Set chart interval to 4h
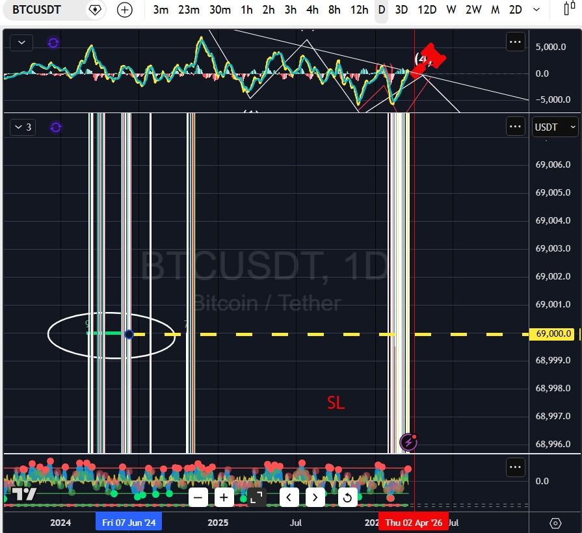 tap(312, 10)
